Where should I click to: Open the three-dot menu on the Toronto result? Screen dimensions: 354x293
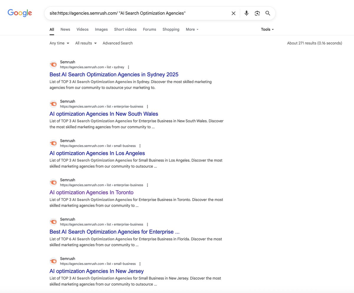[147, 185]
